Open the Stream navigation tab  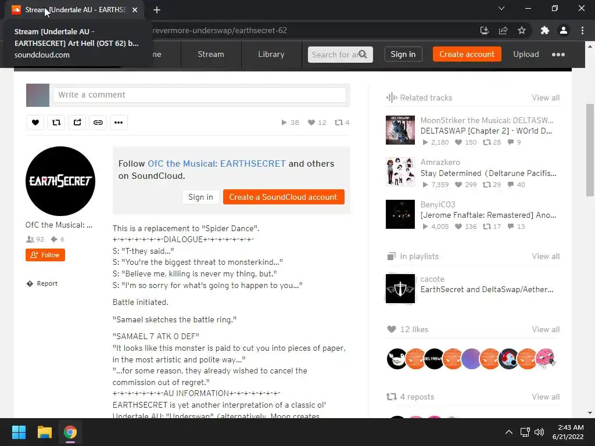coord(211,54)
